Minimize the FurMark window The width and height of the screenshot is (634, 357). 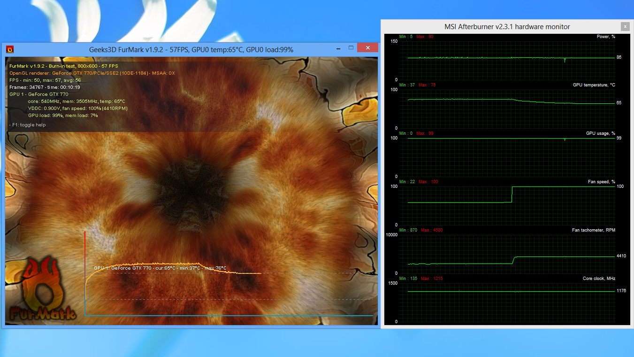(339, 48)
